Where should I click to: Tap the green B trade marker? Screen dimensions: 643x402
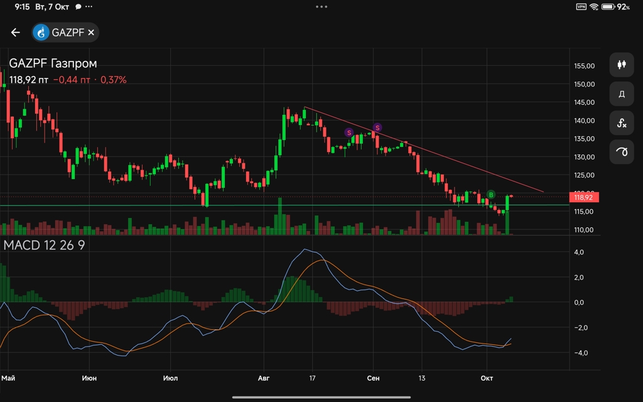(491, 195)
